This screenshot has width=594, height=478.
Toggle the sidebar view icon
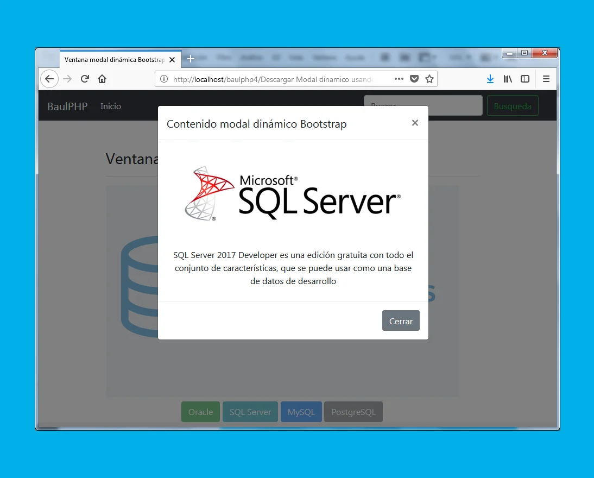[525, 79]
